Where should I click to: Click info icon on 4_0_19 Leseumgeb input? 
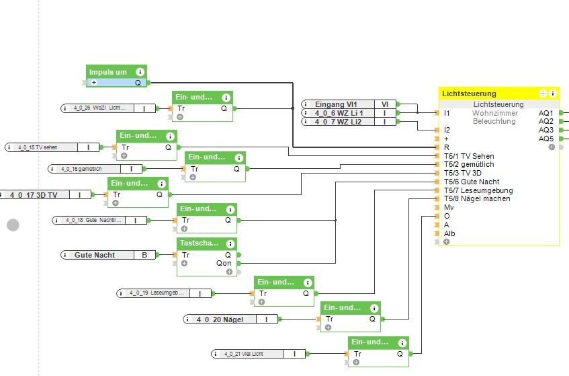pyautogui.click(x=121, y=293)
